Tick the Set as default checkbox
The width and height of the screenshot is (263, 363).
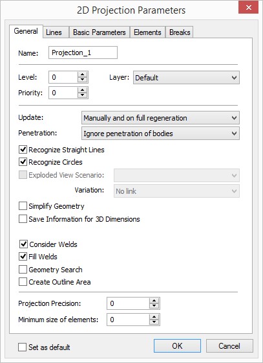click(22, 347)
